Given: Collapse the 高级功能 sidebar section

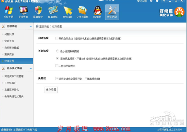Looking at the screenshot, I should [31, 27].
